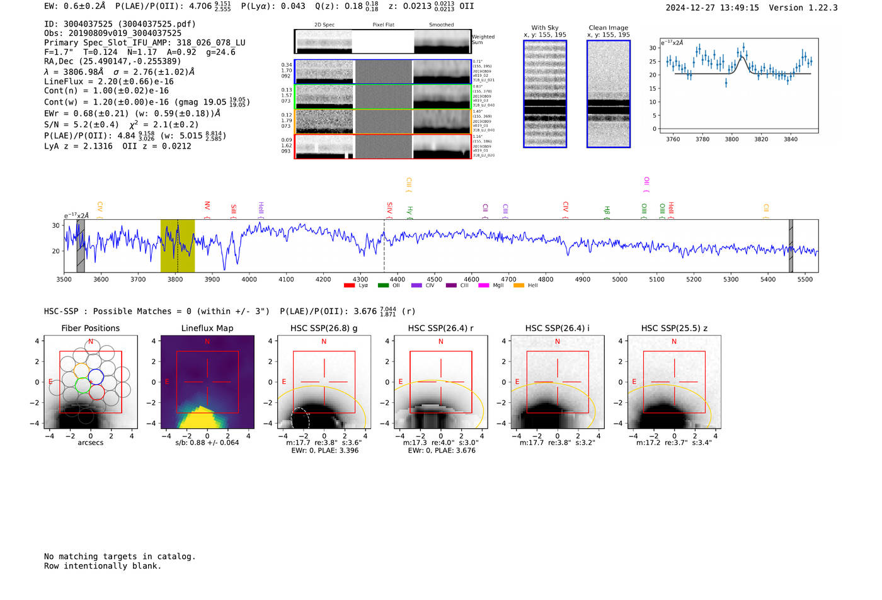
Task: Click the Weighted Sum 2D spectrum row
Action: [x=383, y=42]
